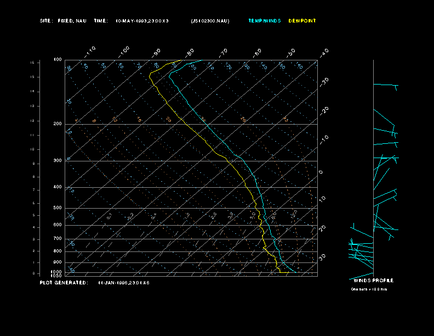Click the 'One barb = 10.0 m/s' note
Image resolution: width=434 pixels, height=336 pixels.
coord(369,289)
